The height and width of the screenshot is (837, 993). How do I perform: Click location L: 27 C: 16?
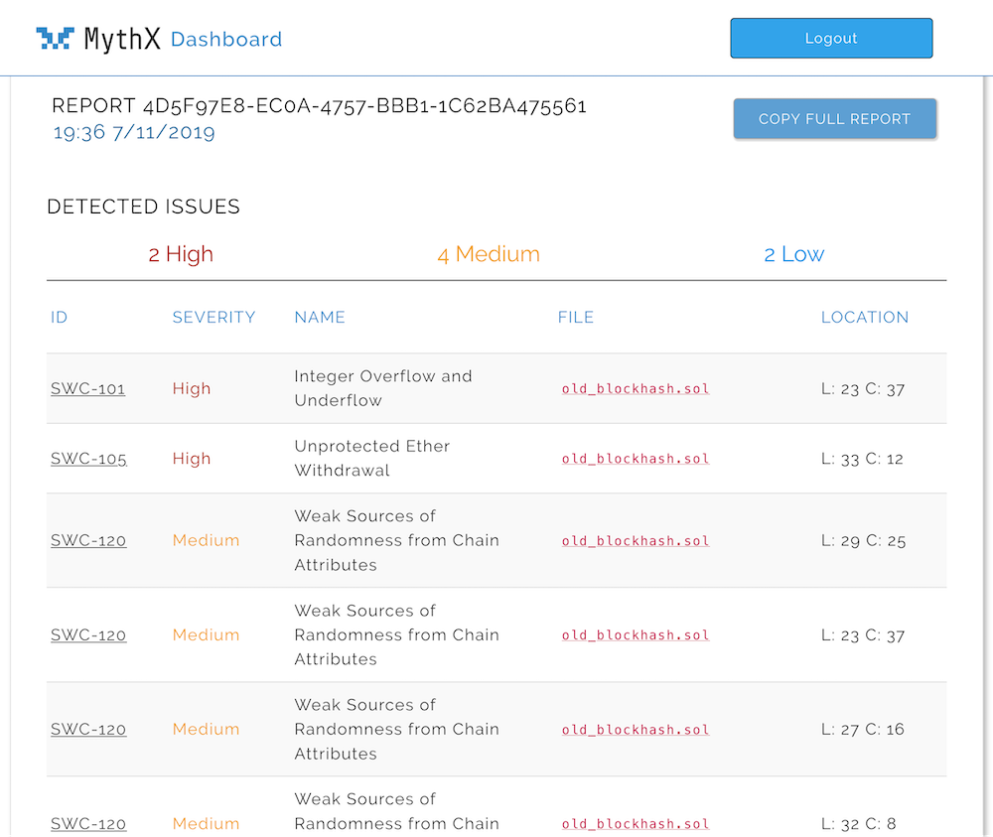click(x=863, y=730)
